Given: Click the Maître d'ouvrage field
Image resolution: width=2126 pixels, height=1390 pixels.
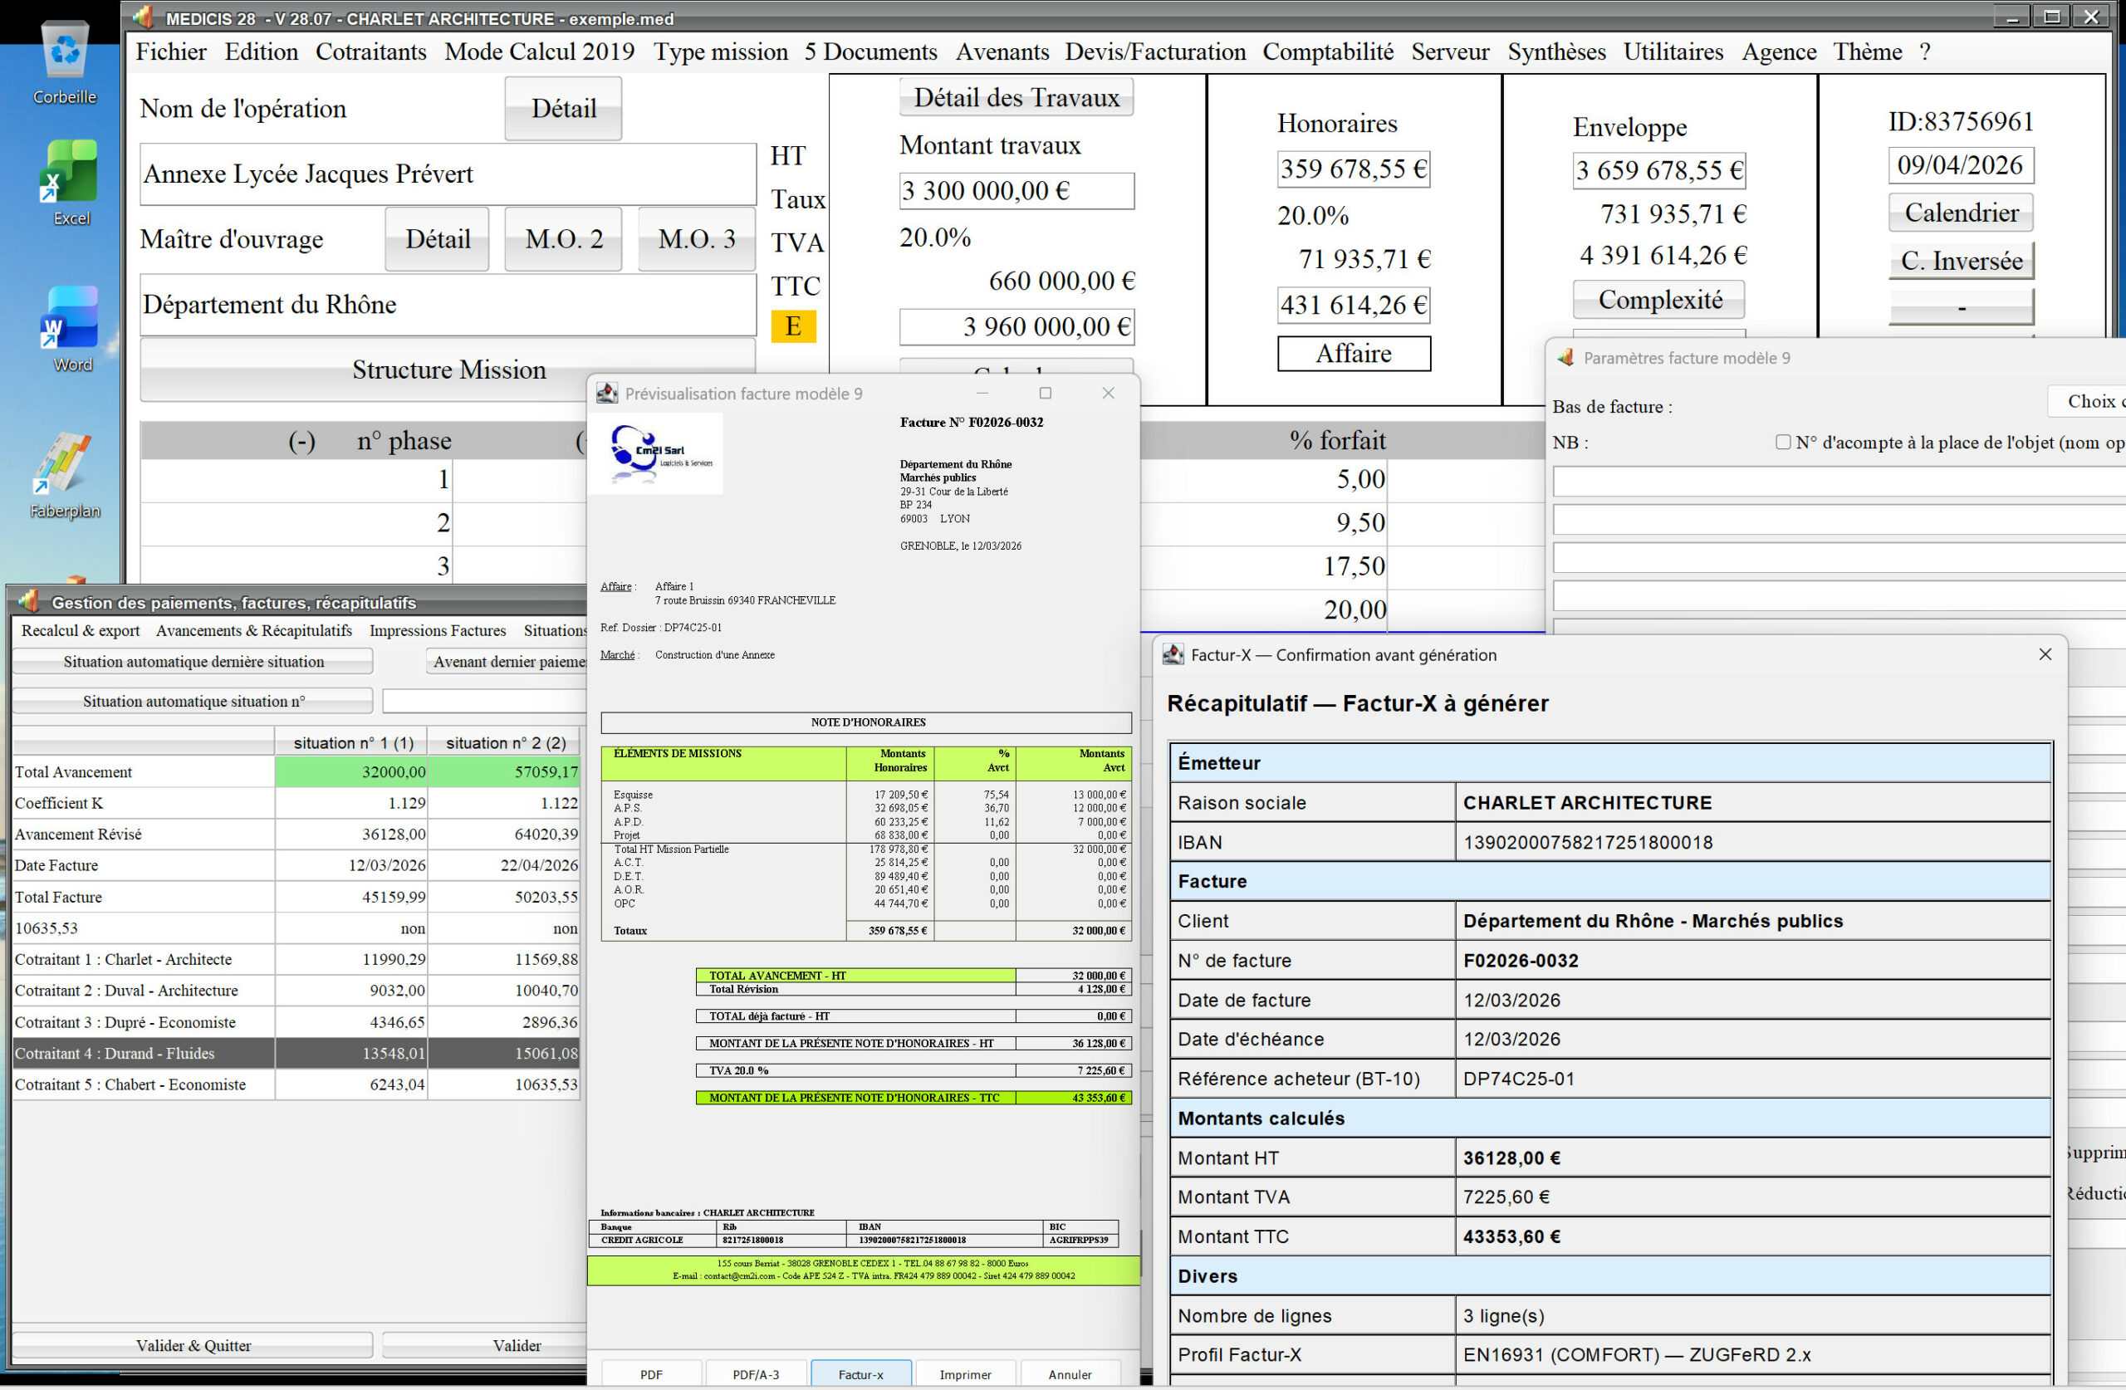Looking at the screenshot, I should 448,305.
